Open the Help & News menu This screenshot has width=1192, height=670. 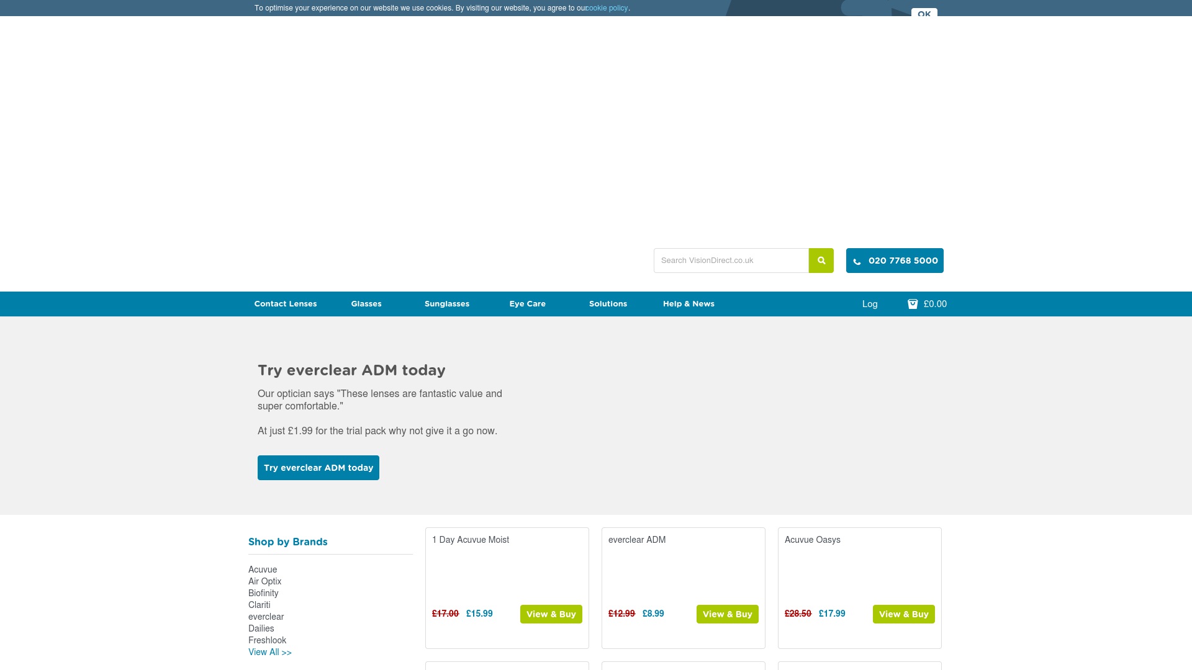(x=689, y=304)
